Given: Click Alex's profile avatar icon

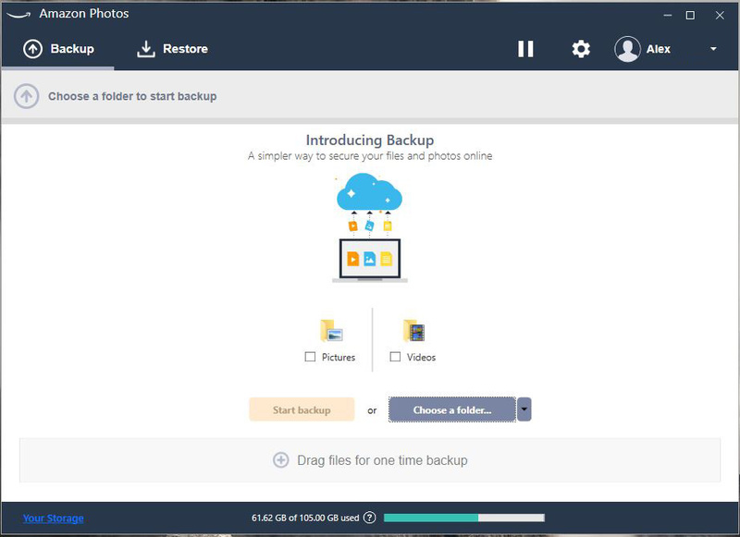Looking at the screenshot, I should [x=629, y=49].
